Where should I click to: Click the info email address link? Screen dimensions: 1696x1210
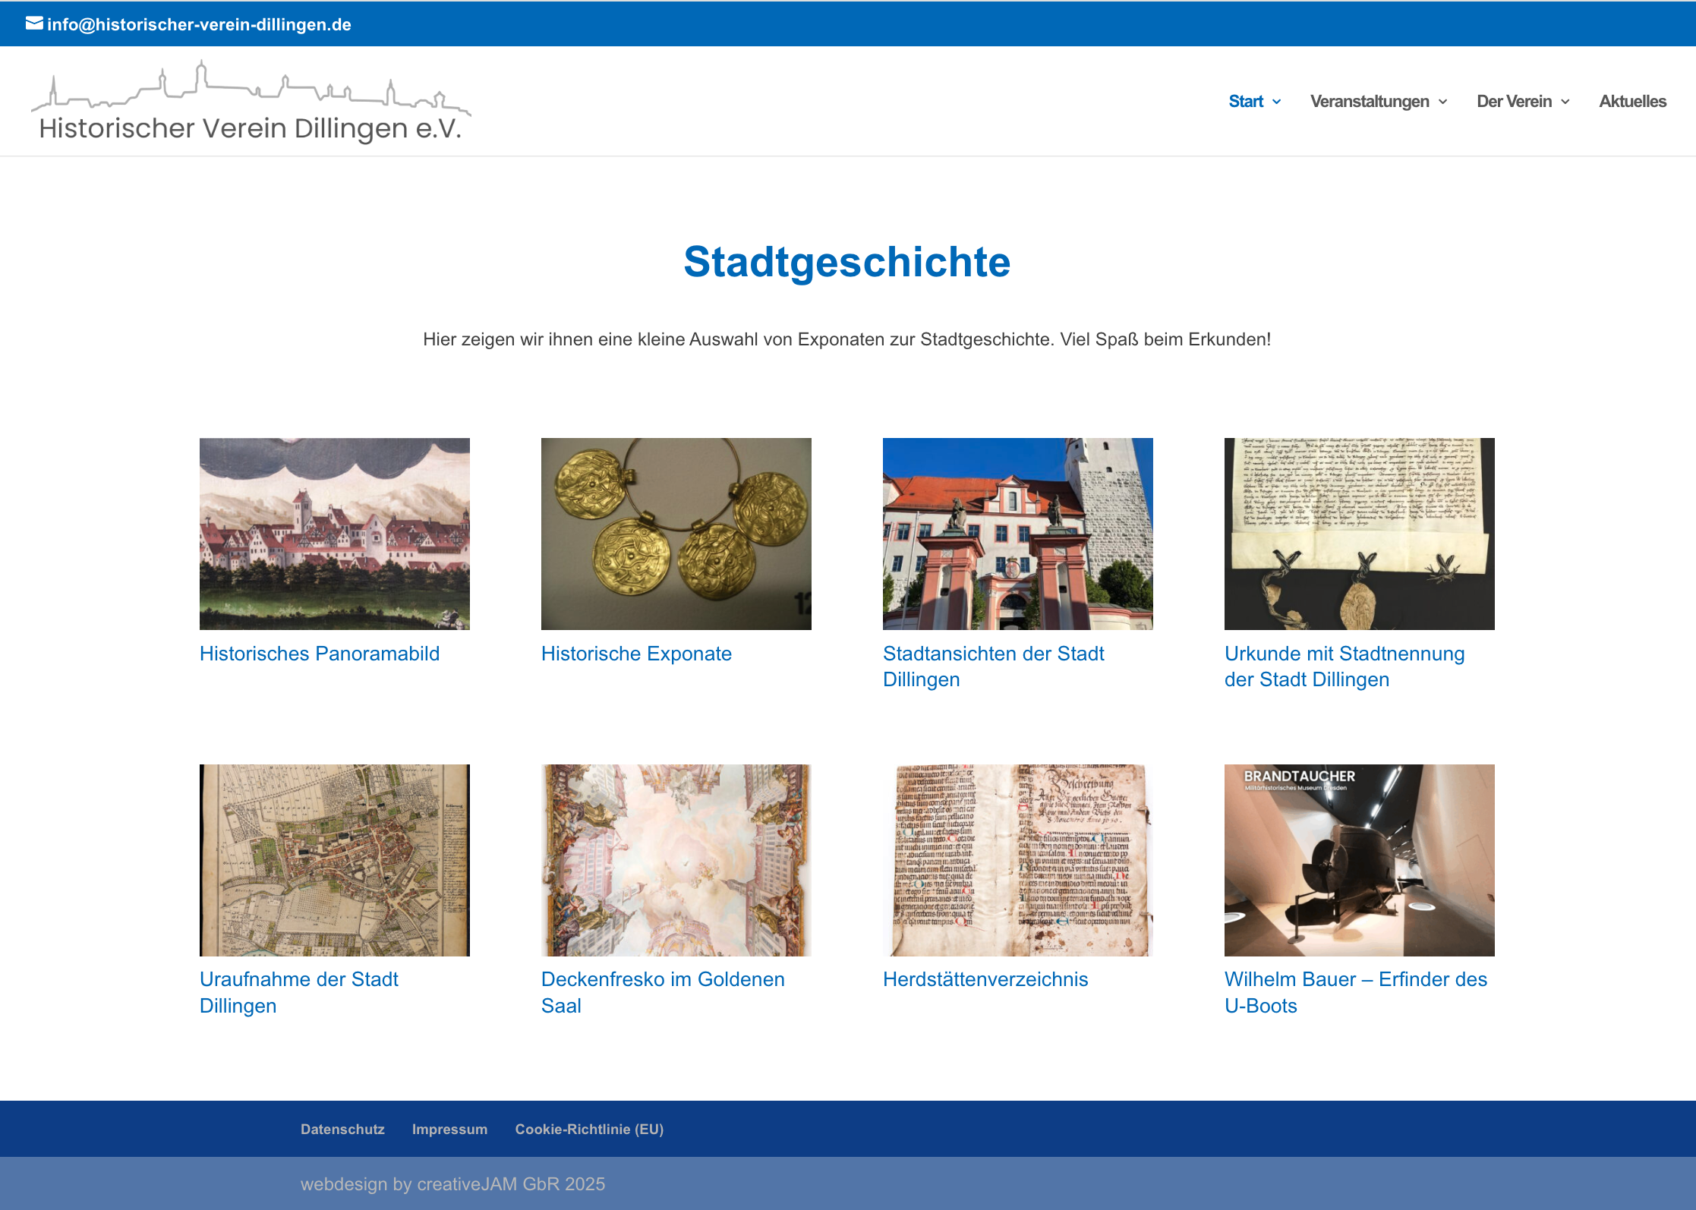[199, 24]
